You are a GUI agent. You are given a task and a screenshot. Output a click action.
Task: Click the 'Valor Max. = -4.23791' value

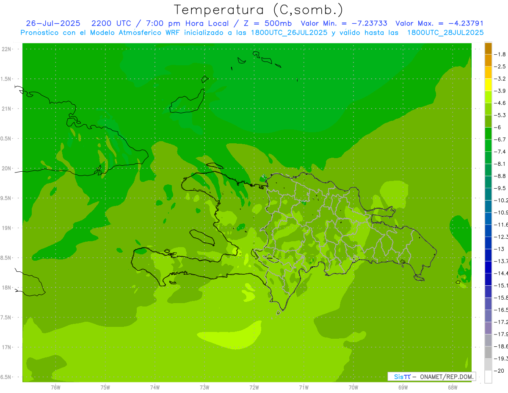pos(439,23)
